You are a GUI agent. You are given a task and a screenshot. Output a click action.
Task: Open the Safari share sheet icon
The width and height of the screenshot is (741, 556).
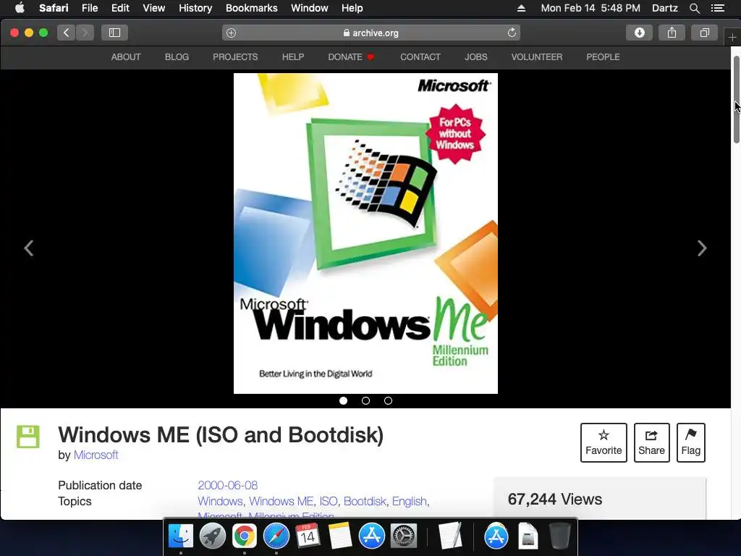coord(672,33)
